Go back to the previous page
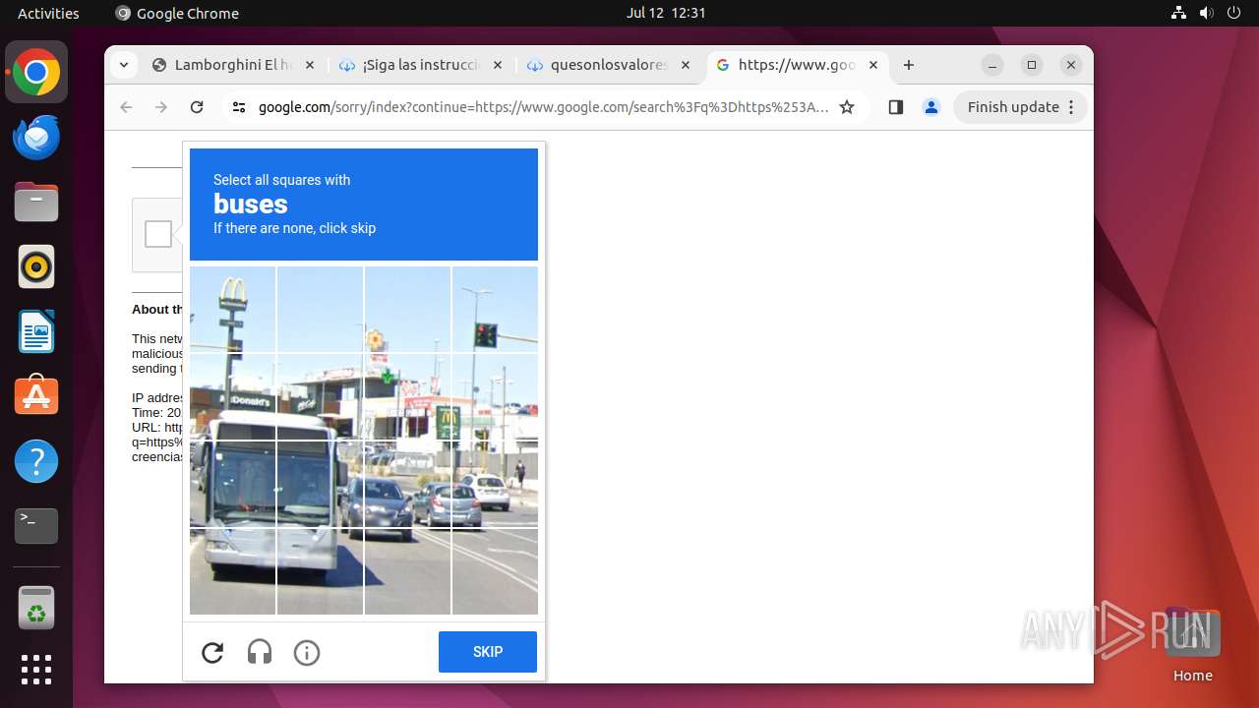This screenshot has width=1259, height=708. point(126,107)
